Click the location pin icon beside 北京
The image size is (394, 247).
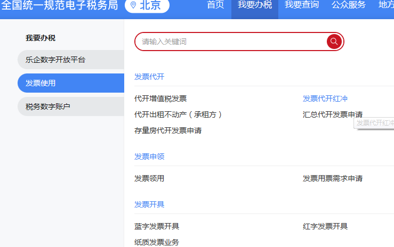133,5
